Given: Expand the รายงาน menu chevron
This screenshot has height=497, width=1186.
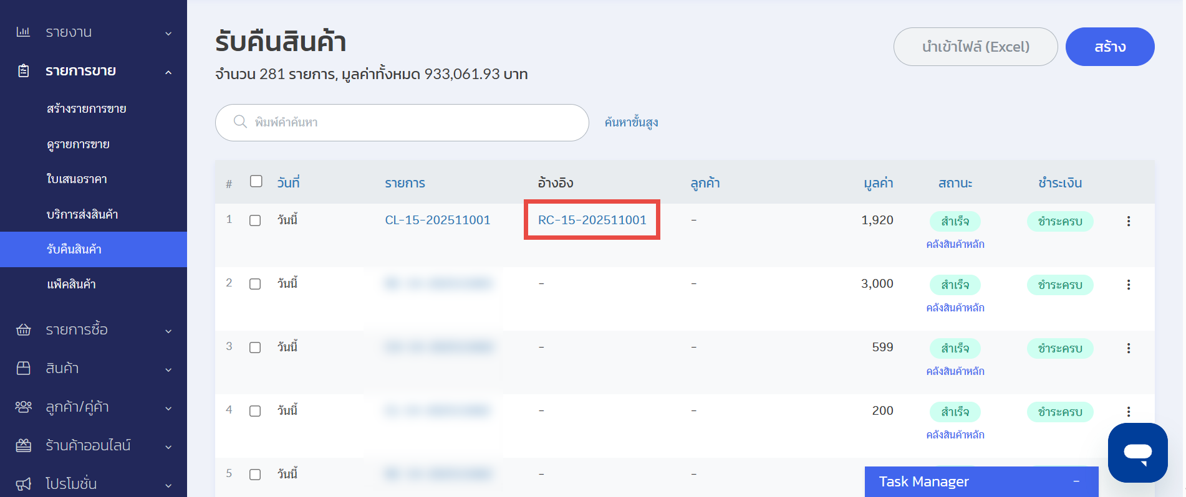Looking at the screenshot, I should tap(168, 33).
